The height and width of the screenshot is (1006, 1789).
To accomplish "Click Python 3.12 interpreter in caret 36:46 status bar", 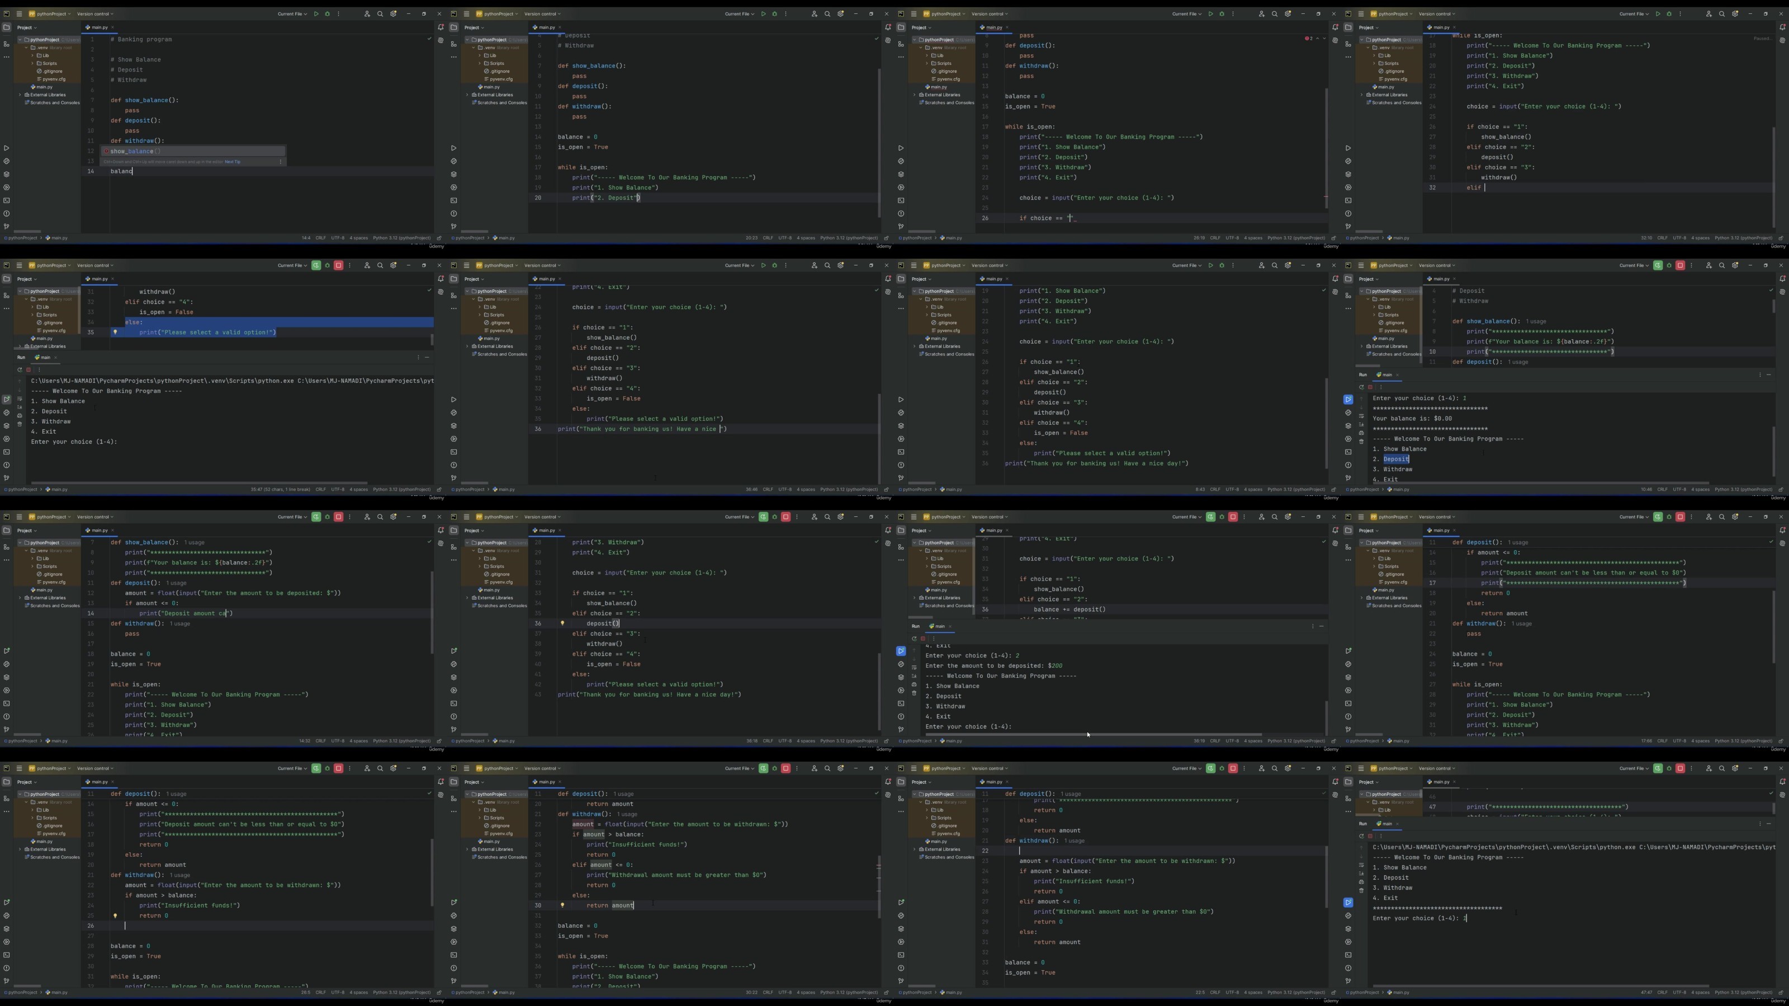I will click(849, 490).
